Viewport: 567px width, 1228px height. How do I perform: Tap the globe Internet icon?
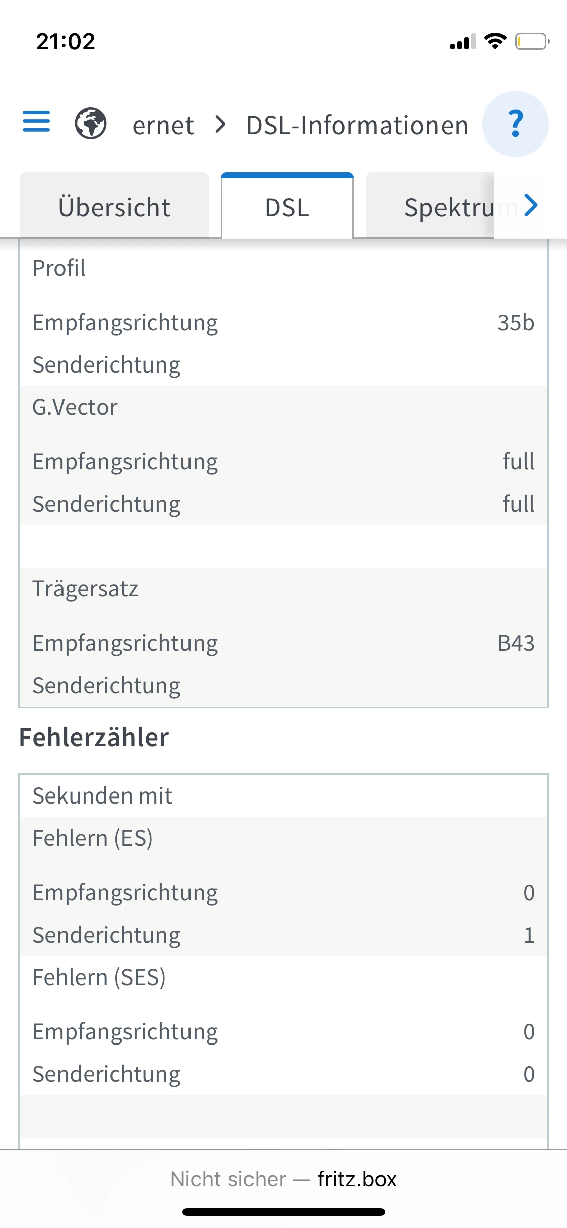point(91,124)
